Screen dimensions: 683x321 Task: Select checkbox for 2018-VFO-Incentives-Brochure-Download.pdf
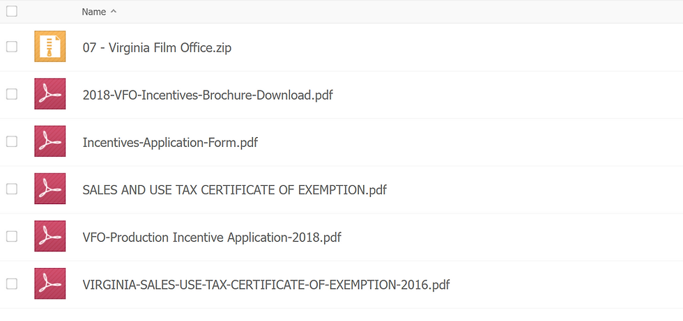[12, 94]
